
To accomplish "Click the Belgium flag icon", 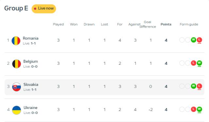I will (17, 64).
